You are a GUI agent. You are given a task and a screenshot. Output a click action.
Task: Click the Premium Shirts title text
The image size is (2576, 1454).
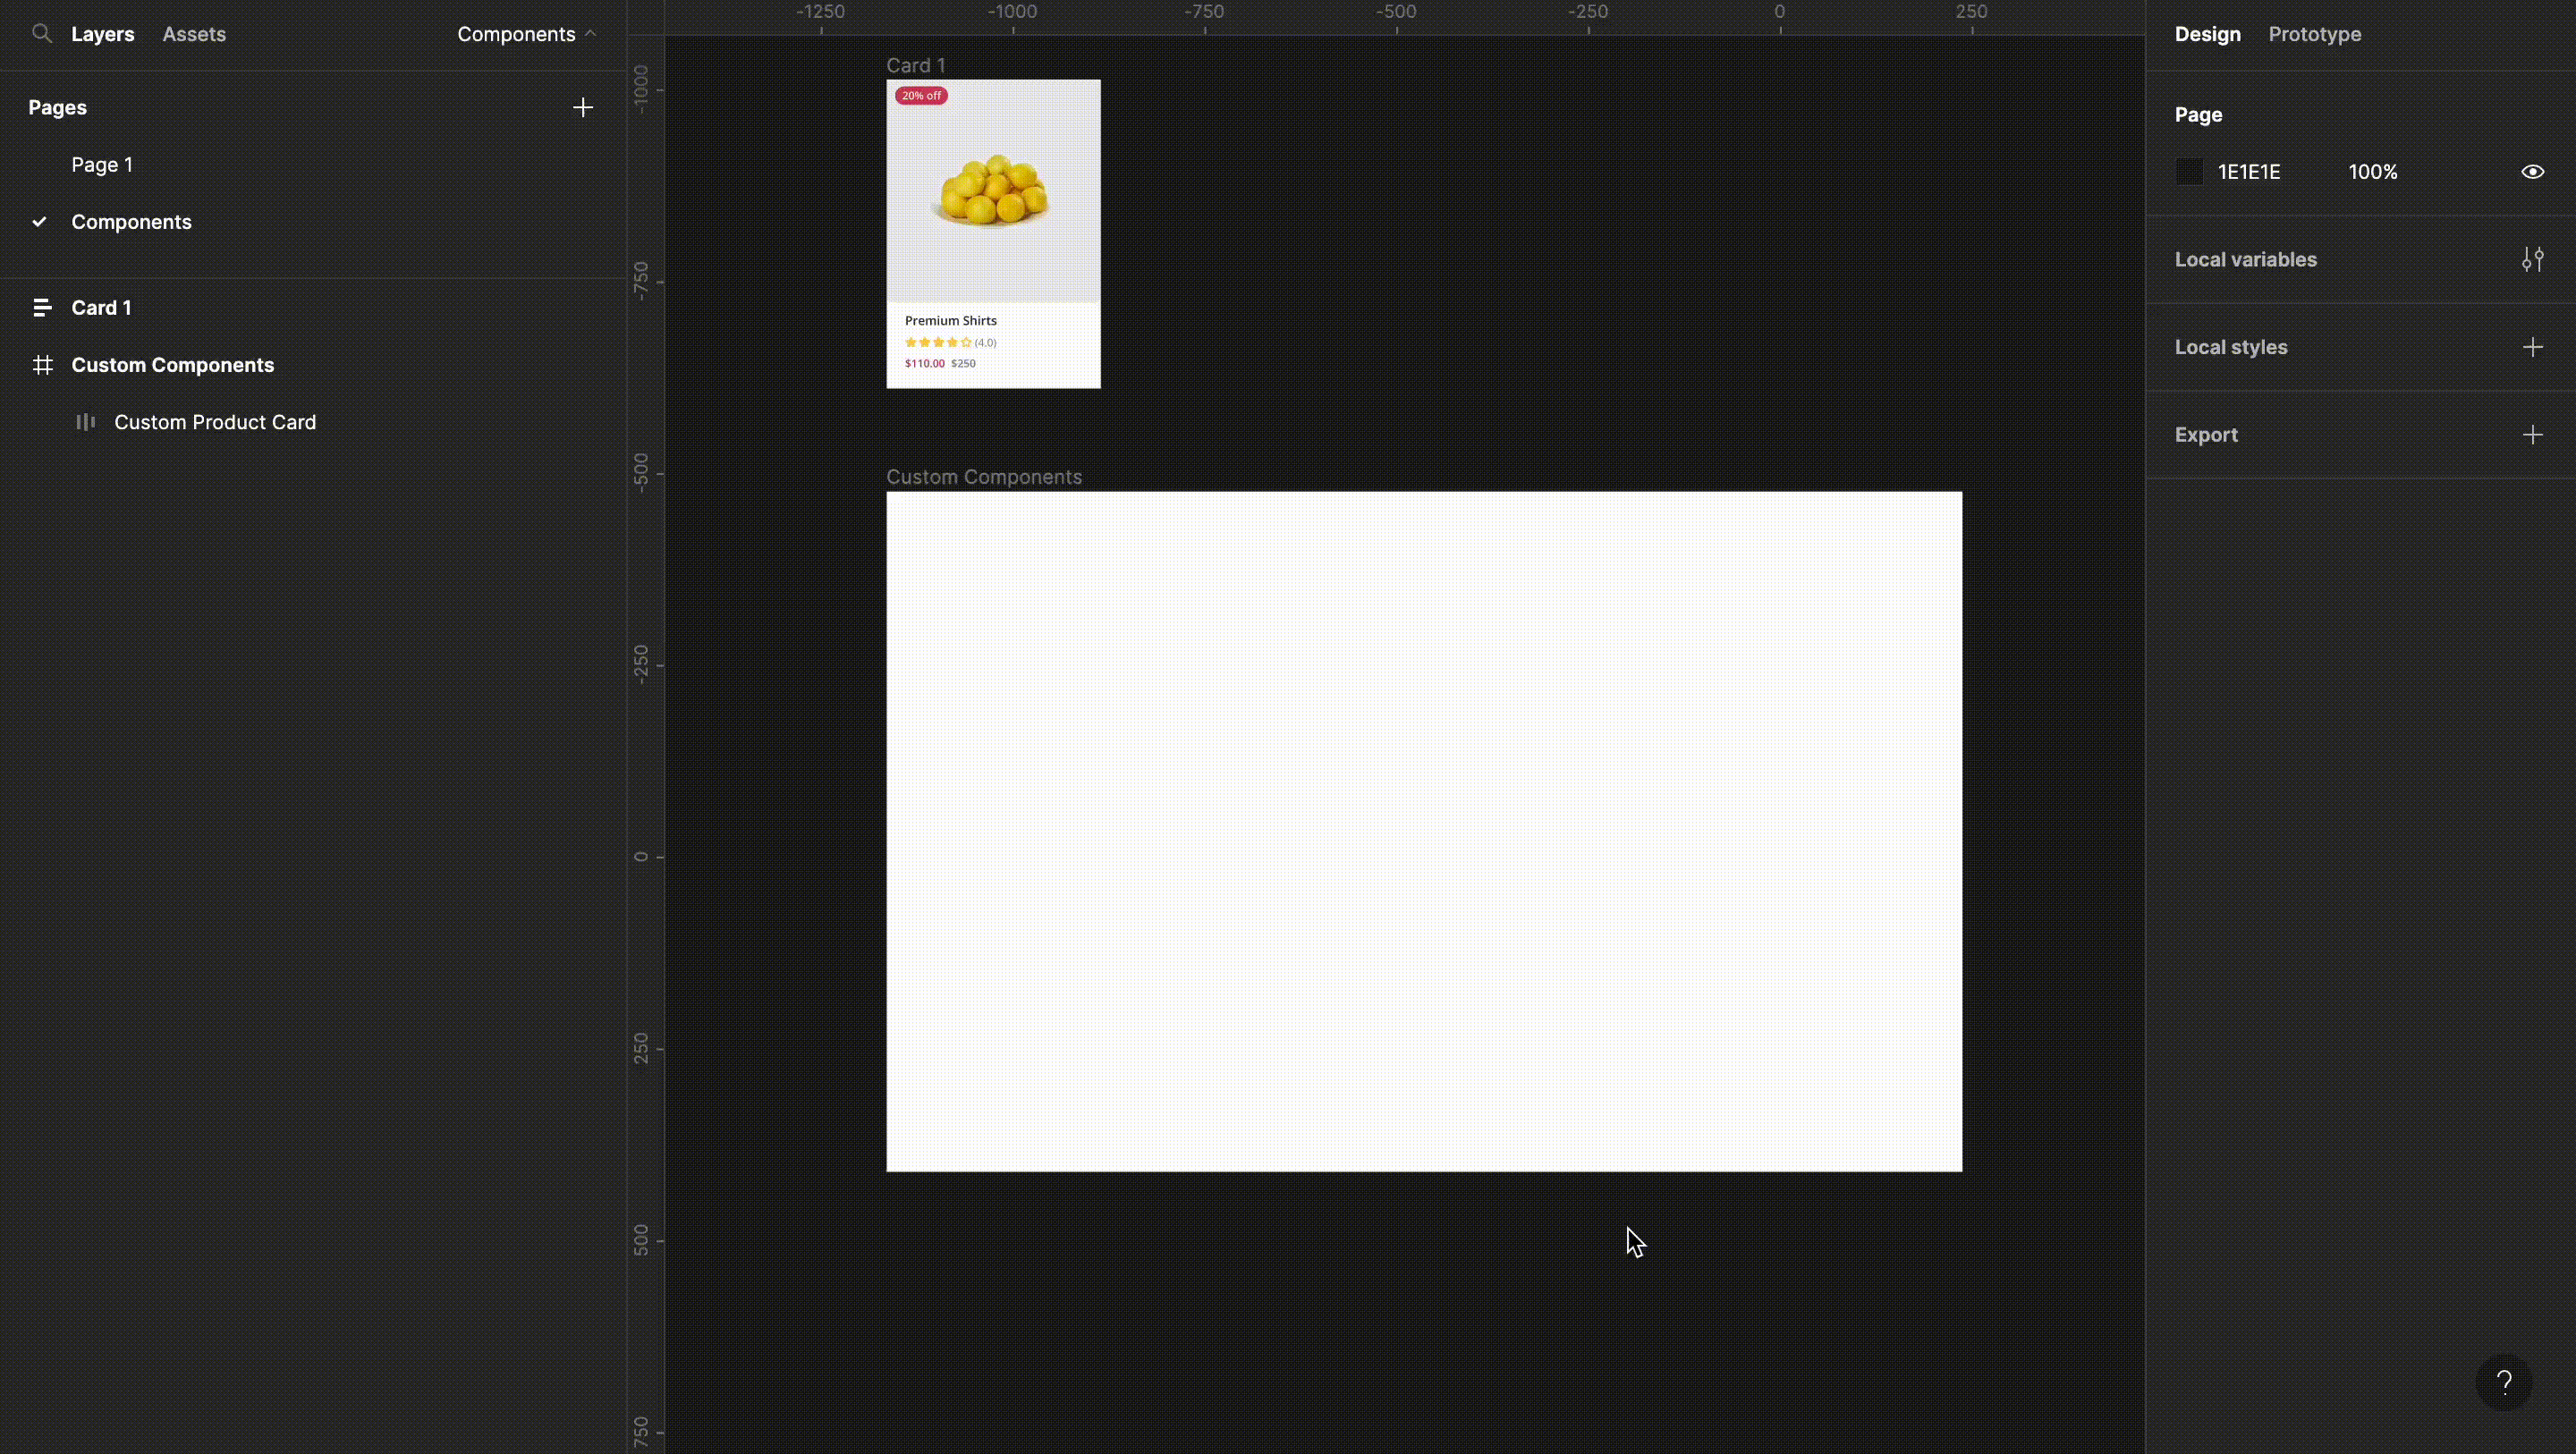click(950, 321)
